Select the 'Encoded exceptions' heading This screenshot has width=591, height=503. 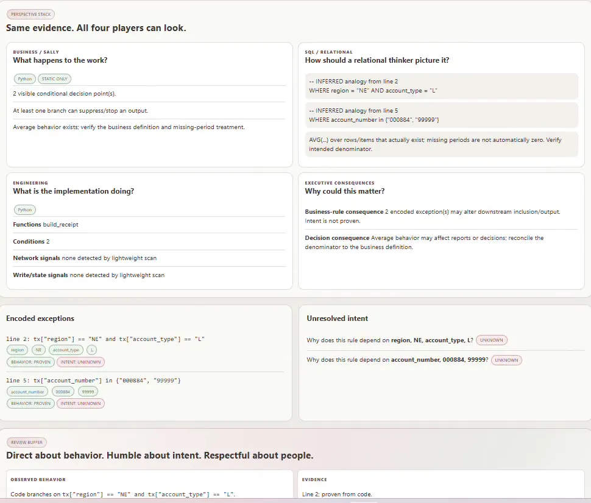point(40,318)
